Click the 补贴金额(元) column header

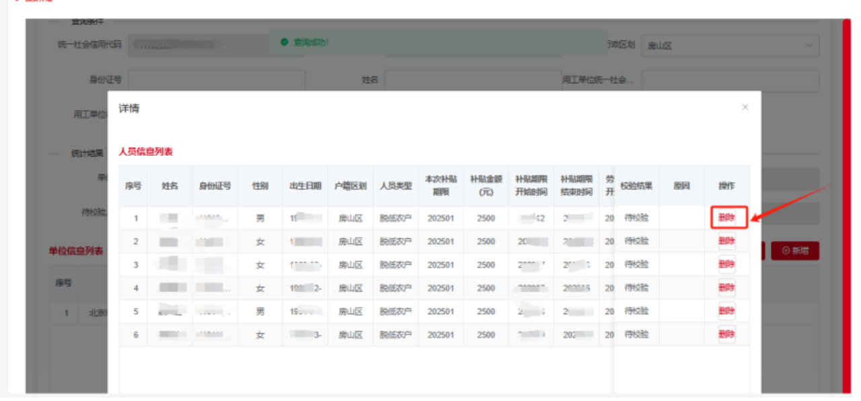(486, 186)
